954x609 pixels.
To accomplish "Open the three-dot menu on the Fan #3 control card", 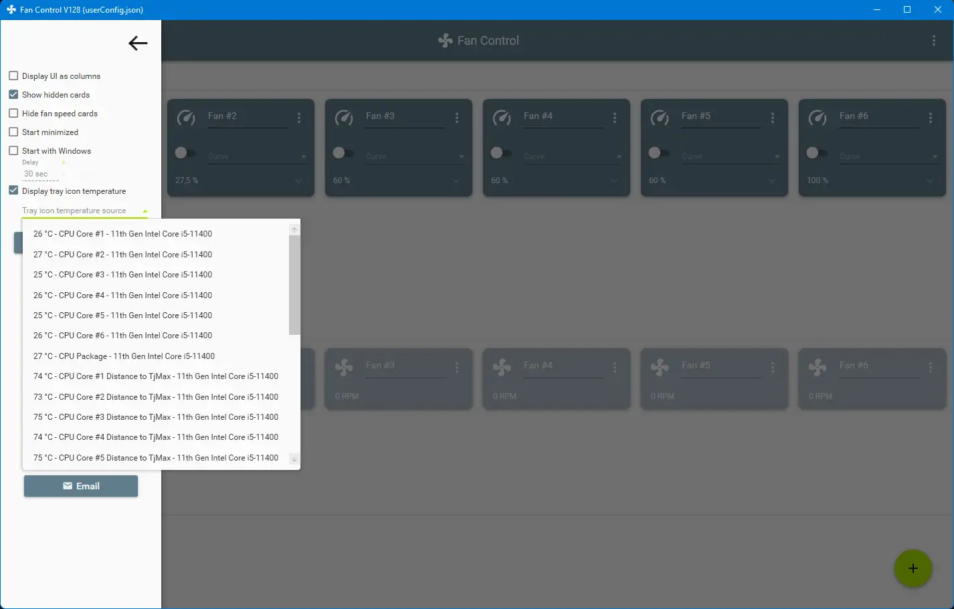I will [x=457, y=118].
